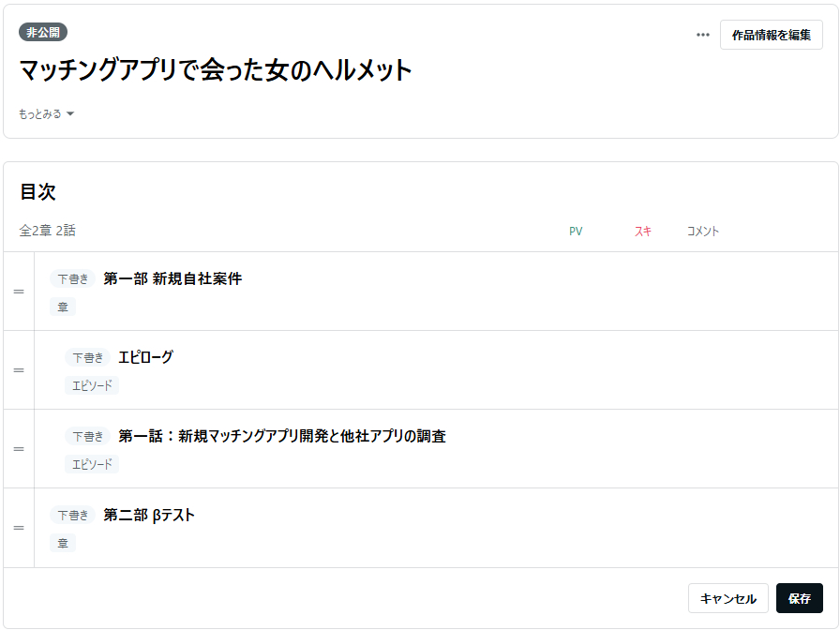
Task: Click drag handle for エピローグ row
Action: point(19,370)
